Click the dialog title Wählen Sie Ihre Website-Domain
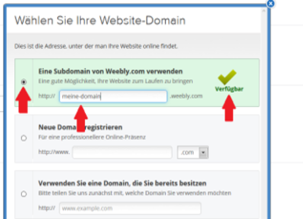The image size is (303, 219). coord(100,20)
